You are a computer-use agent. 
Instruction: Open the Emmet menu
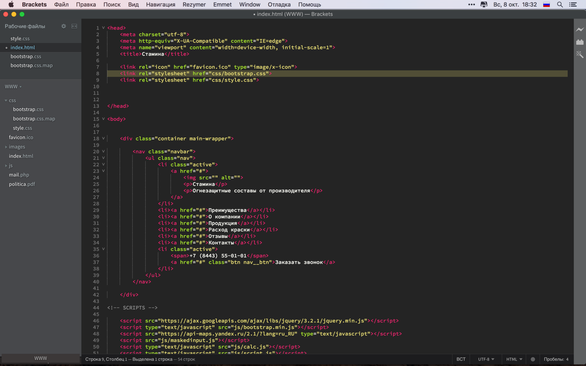pos(222,5)
